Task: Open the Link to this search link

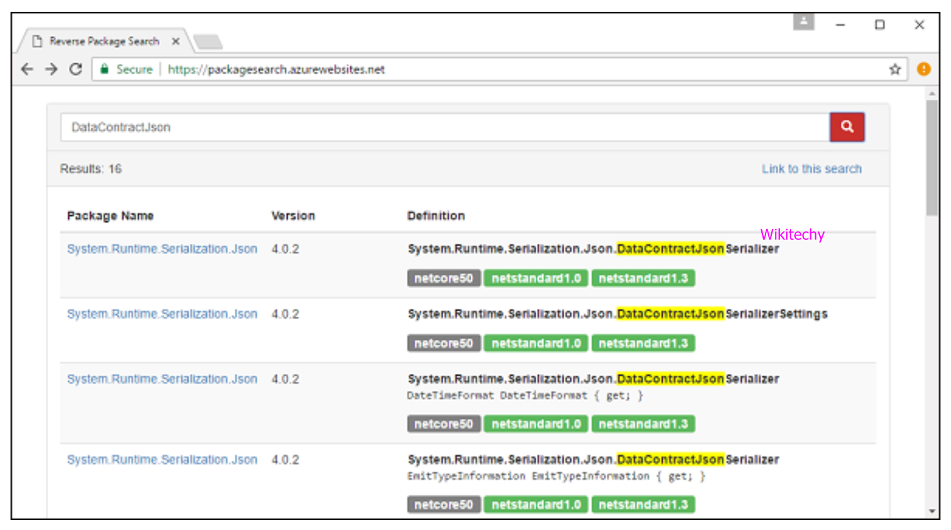Action: [812, 169]
